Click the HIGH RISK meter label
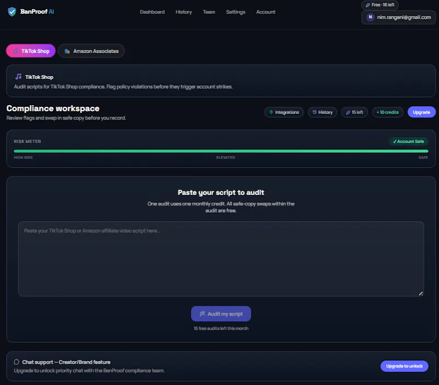Image resolution: width=439 pixels, height=385 pixels. 23,158
